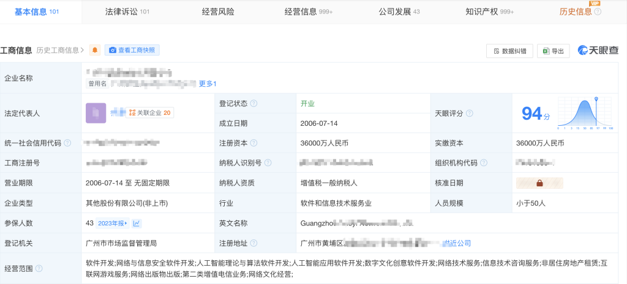627x284 pixels.
Task: Open the 2023年报 dropdown tag
Action: (x=113, y=224)
